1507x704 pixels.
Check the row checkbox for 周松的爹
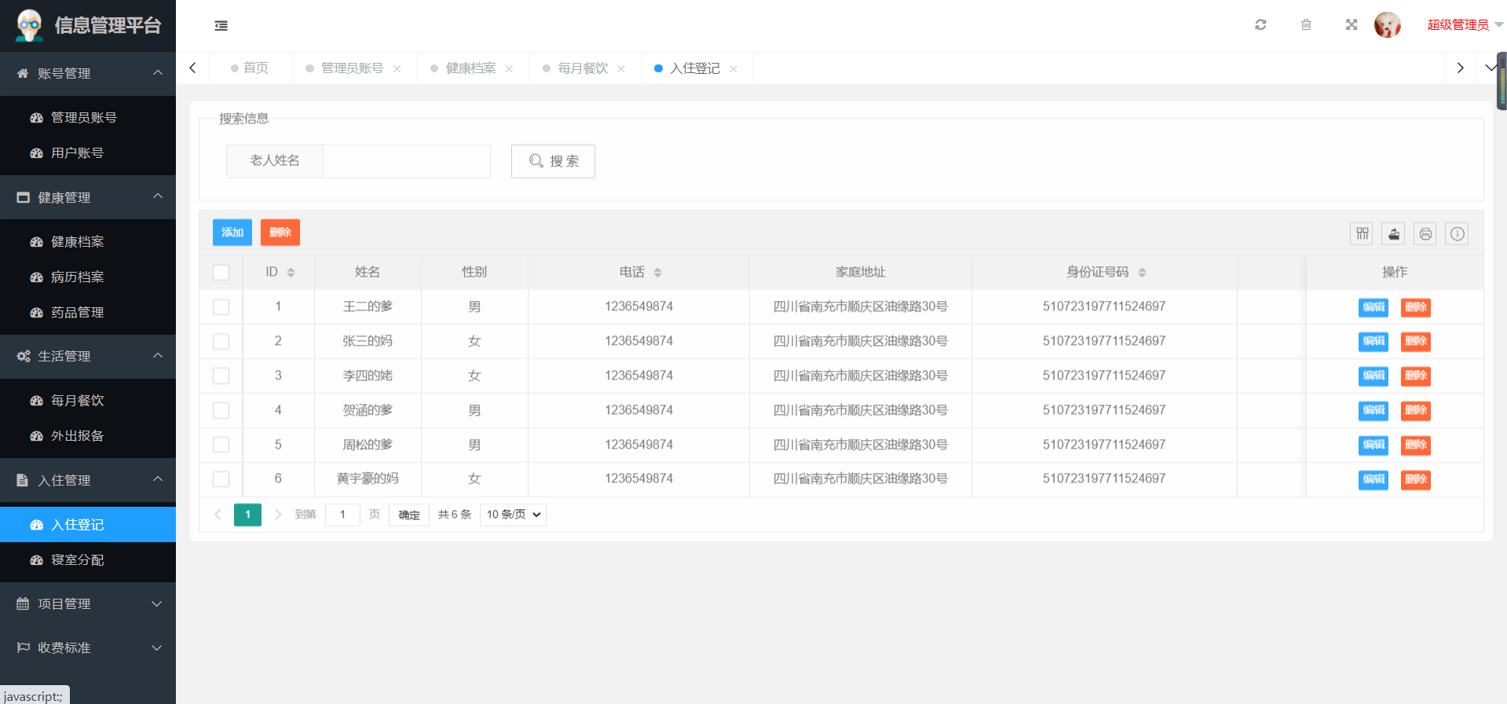pyautogui.click(x=221, y=445)
